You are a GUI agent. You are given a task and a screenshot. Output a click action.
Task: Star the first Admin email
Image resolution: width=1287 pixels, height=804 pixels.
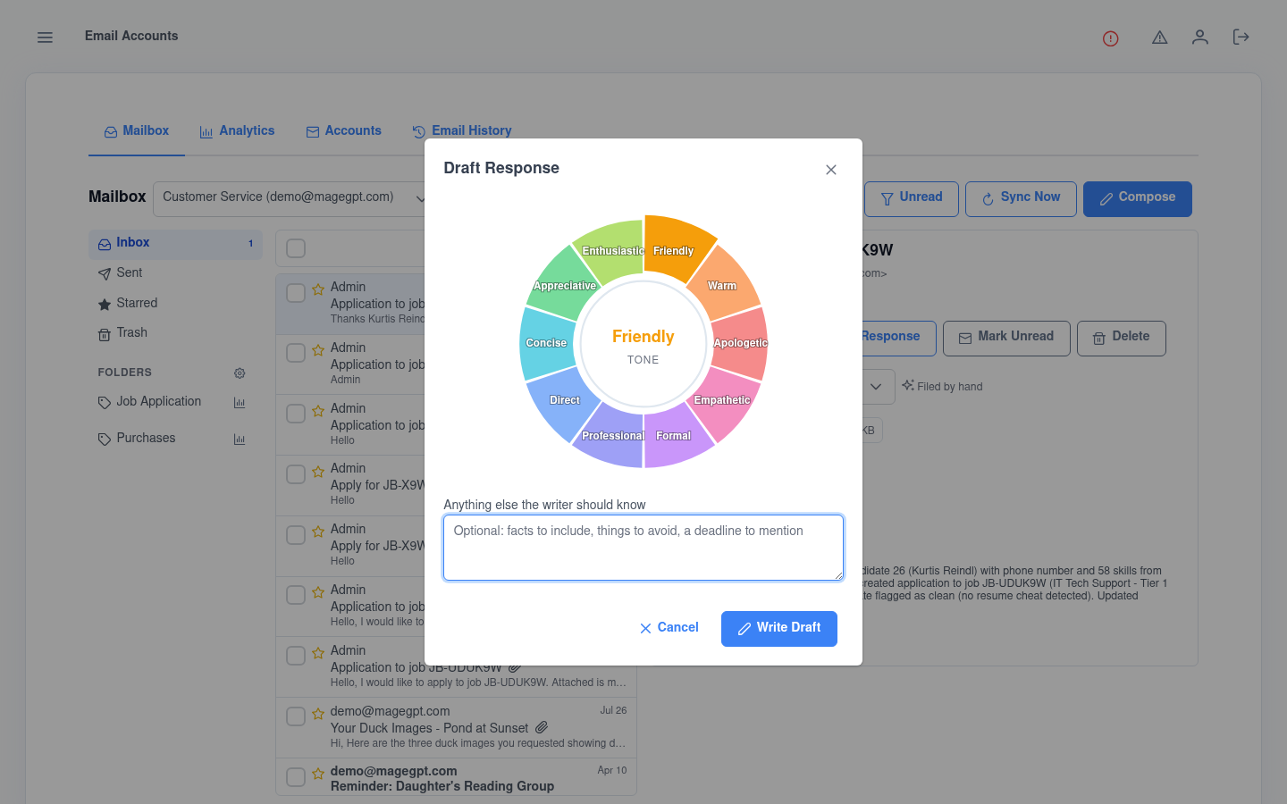(318, 289)
